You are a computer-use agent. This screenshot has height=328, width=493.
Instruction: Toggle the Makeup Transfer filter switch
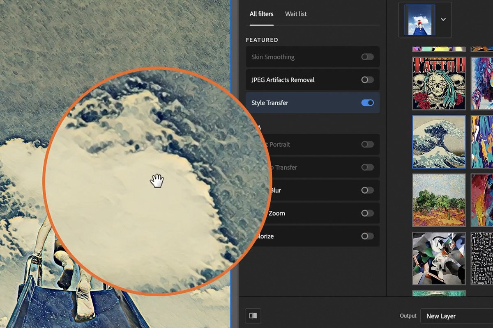(x=367, y=167)
